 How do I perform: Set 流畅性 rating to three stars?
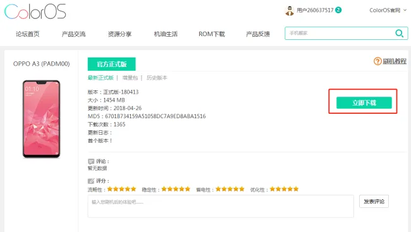pyautogui.click(x=121, y=189)
